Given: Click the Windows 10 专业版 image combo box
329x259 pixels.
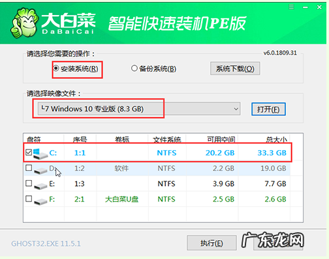Looking at the screenshot, I should click(x=139, y=109).
